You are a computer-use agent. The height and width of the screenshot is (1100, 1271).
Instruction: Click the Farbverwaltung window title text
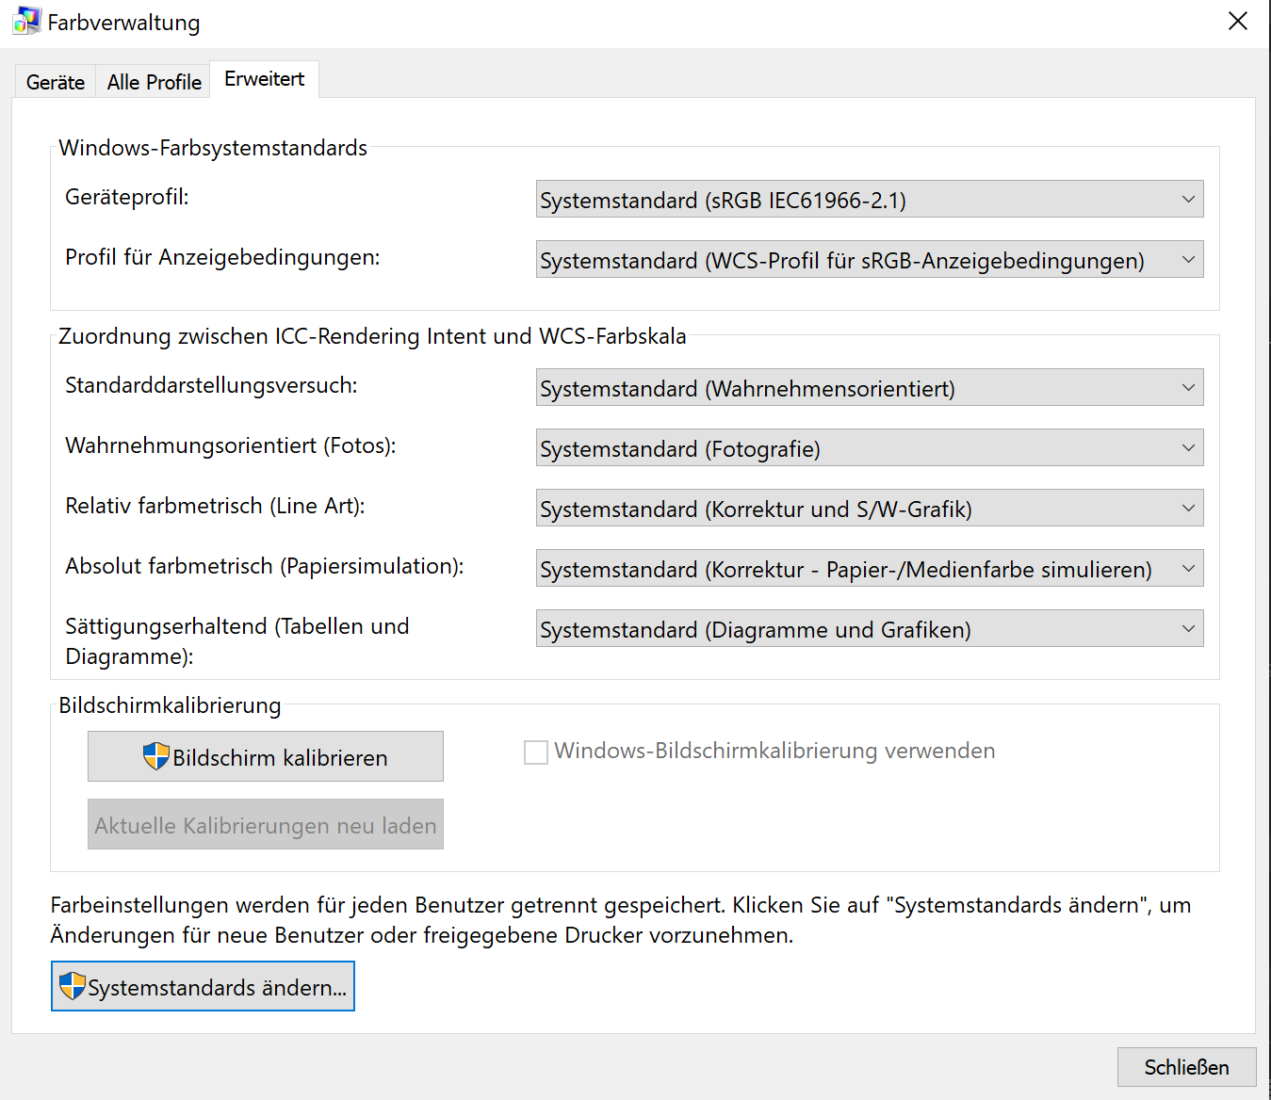123,23
